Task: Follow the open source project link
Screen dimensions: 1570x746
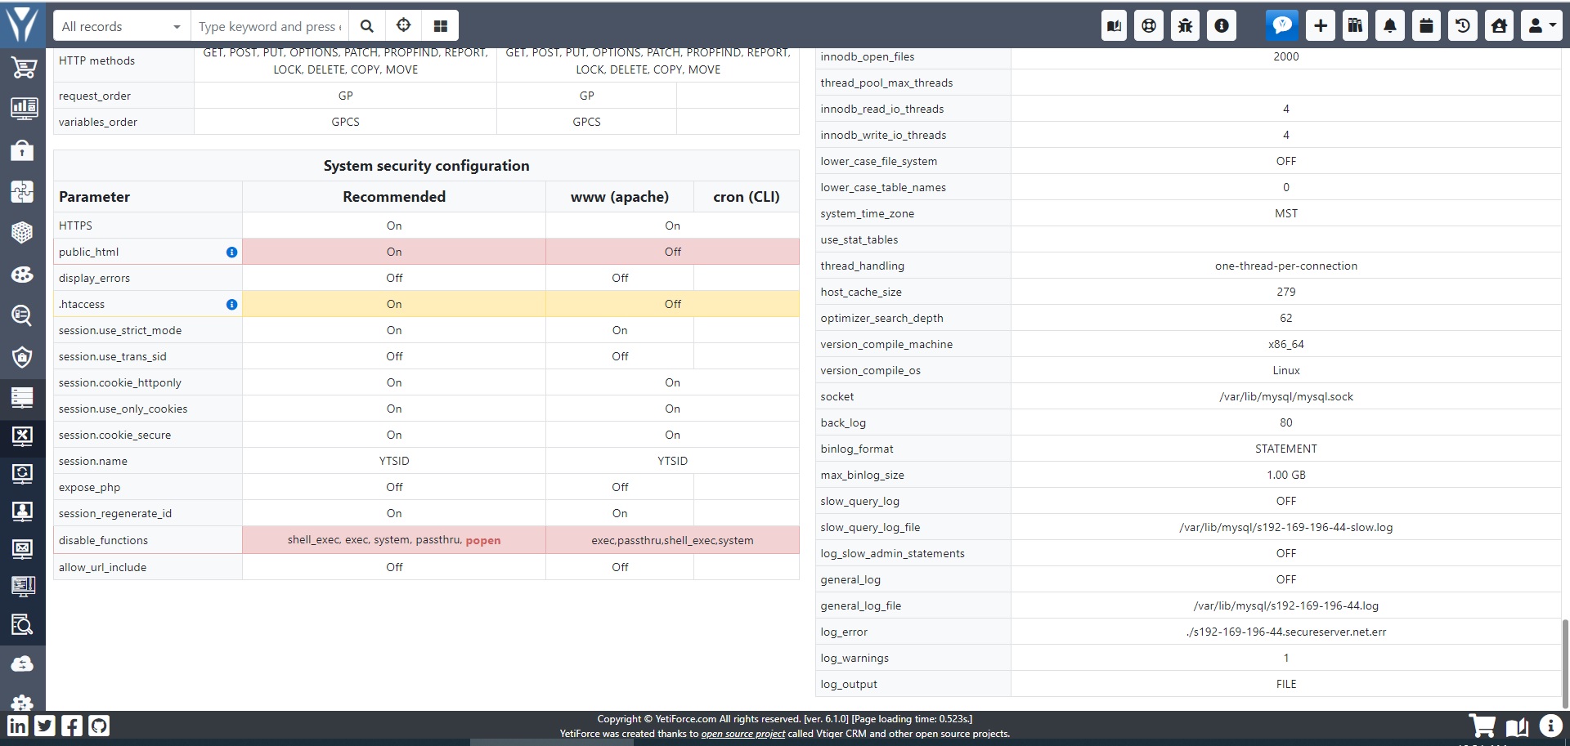Action: point(742,734)
